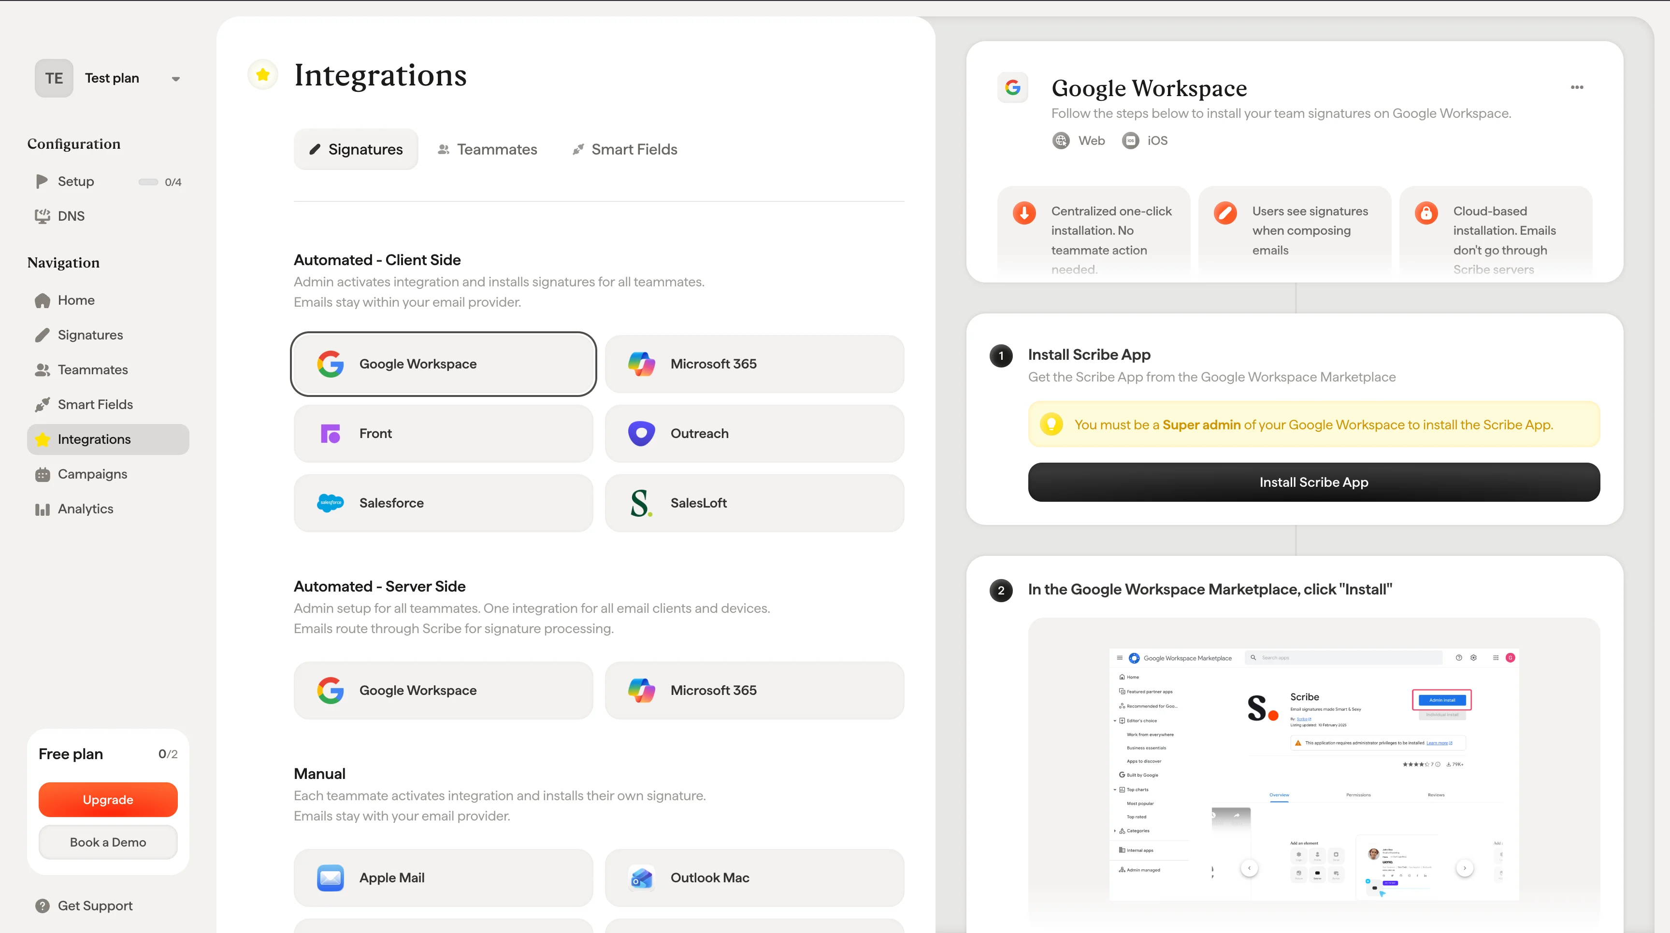Click the Setup flag icon
The image size is (1670, 933).
(x=42, y=182)
